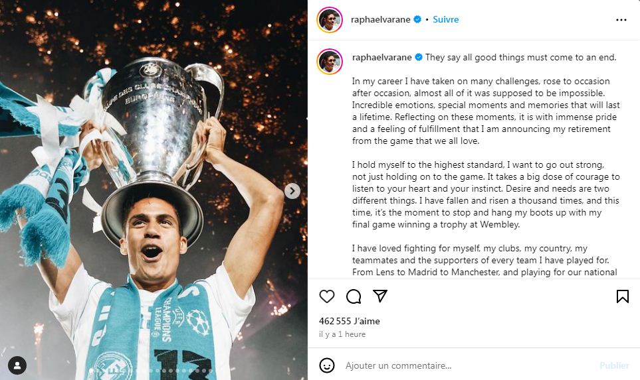This screenshot has width=640, height=380.
Task: Click the verified badge in the post header
Action: click(x=417, y=20)
